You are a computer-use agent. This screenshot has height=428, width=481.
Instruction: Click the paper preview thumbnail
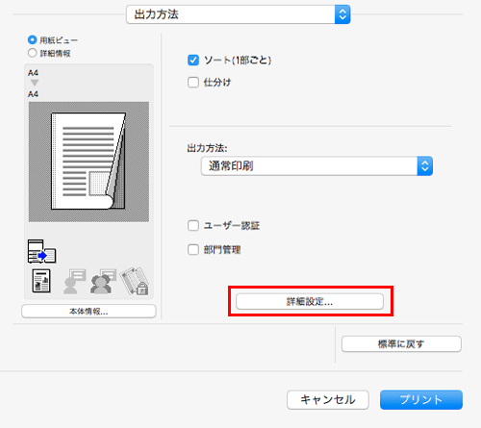coord(89,162)
